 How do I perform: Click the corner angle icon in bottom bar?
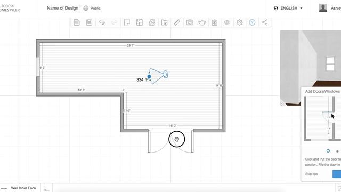pos(46,188)
